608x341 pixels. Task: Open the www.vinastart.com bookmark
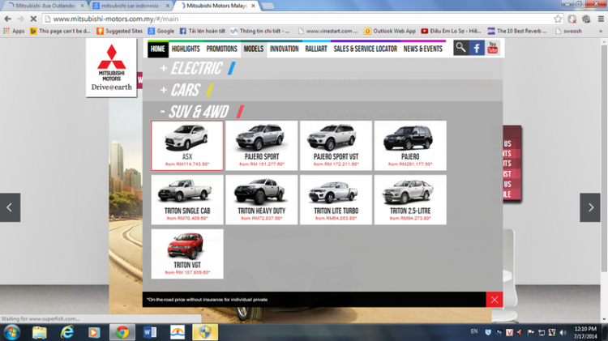pyautogui.click(x=328, y=31)
